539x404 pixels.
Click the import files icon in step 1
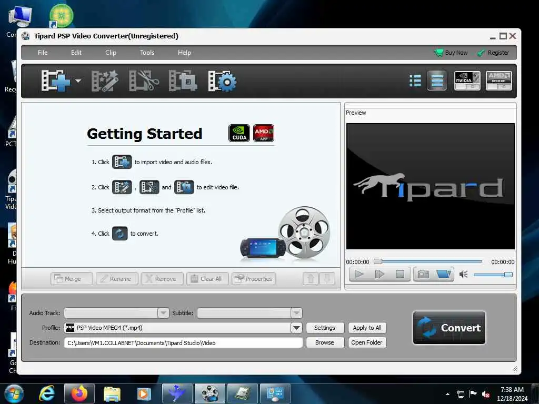click(x=122, y=162)
